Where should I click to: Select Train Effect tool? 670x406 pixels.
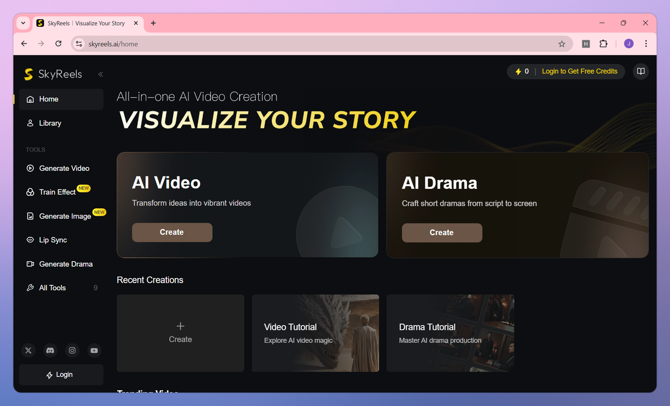coord(61,192)
